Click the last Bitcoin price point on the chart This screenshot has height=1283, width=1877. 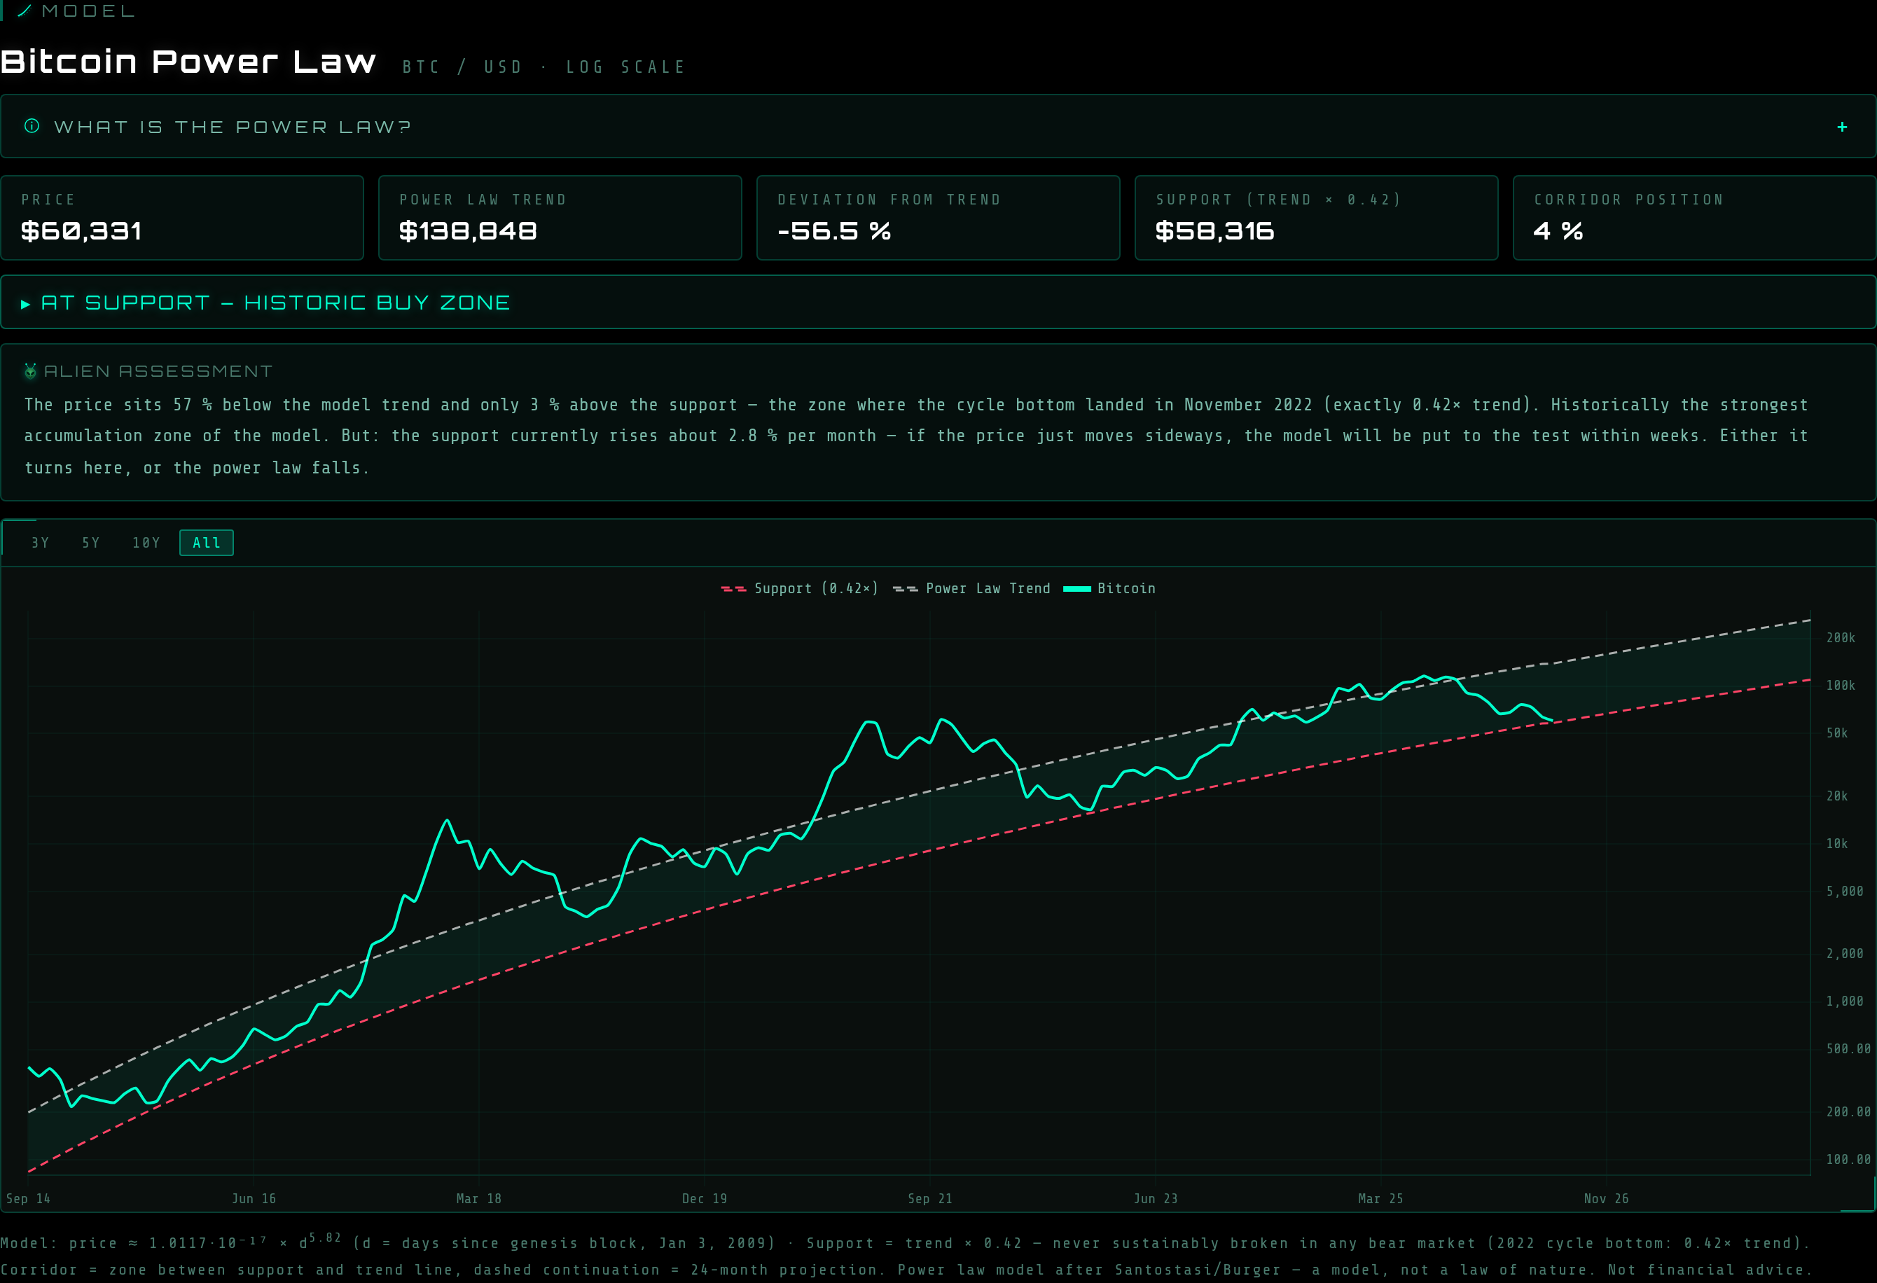pyautogui.click(x=1551, y=720)
